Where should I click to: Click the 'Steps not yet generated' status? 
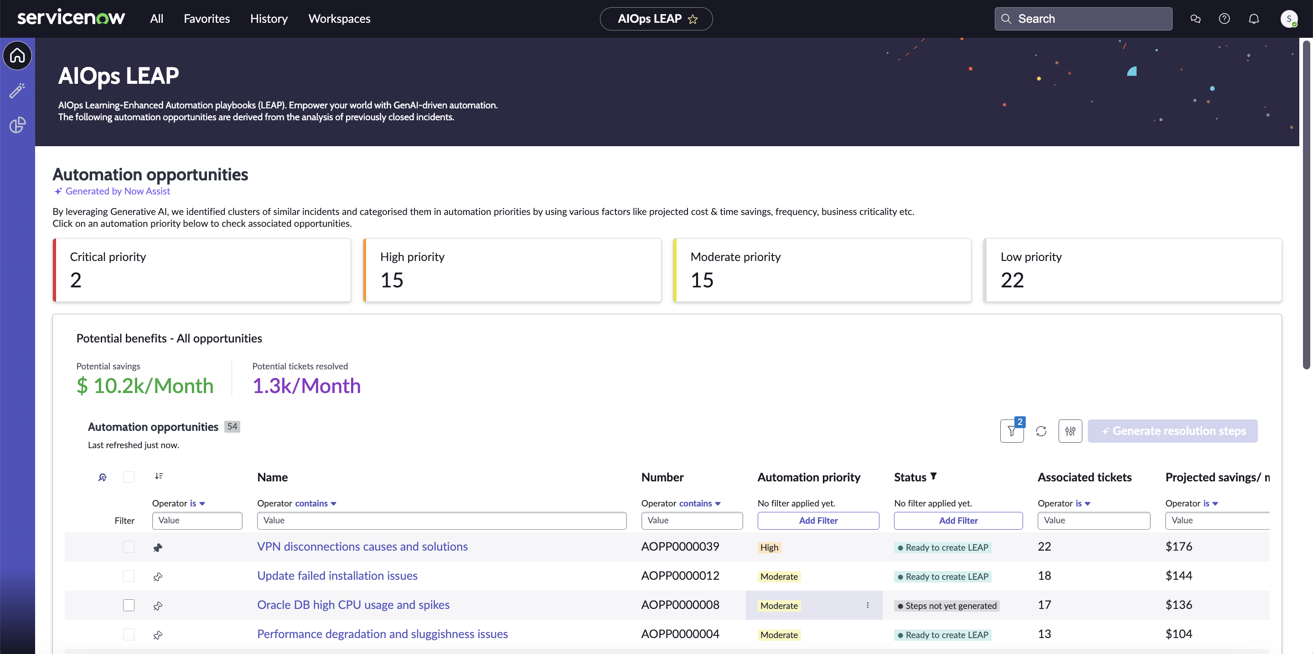pyautogui.click(x=946, y=606)
